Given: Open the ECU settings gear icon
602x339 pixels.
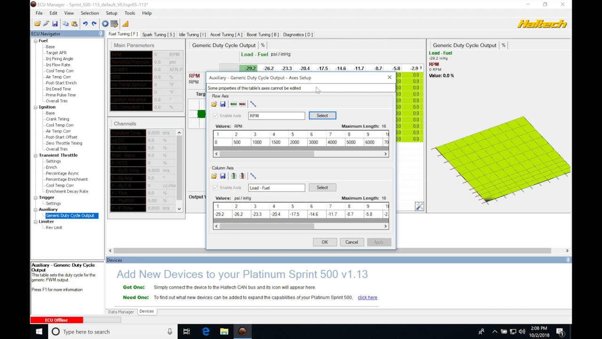Looking at the screenshot, I should click(105, 23).
